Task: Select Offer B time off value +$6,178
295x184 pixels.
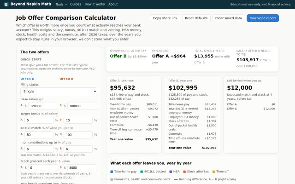Action: click(x=210, y=138)
